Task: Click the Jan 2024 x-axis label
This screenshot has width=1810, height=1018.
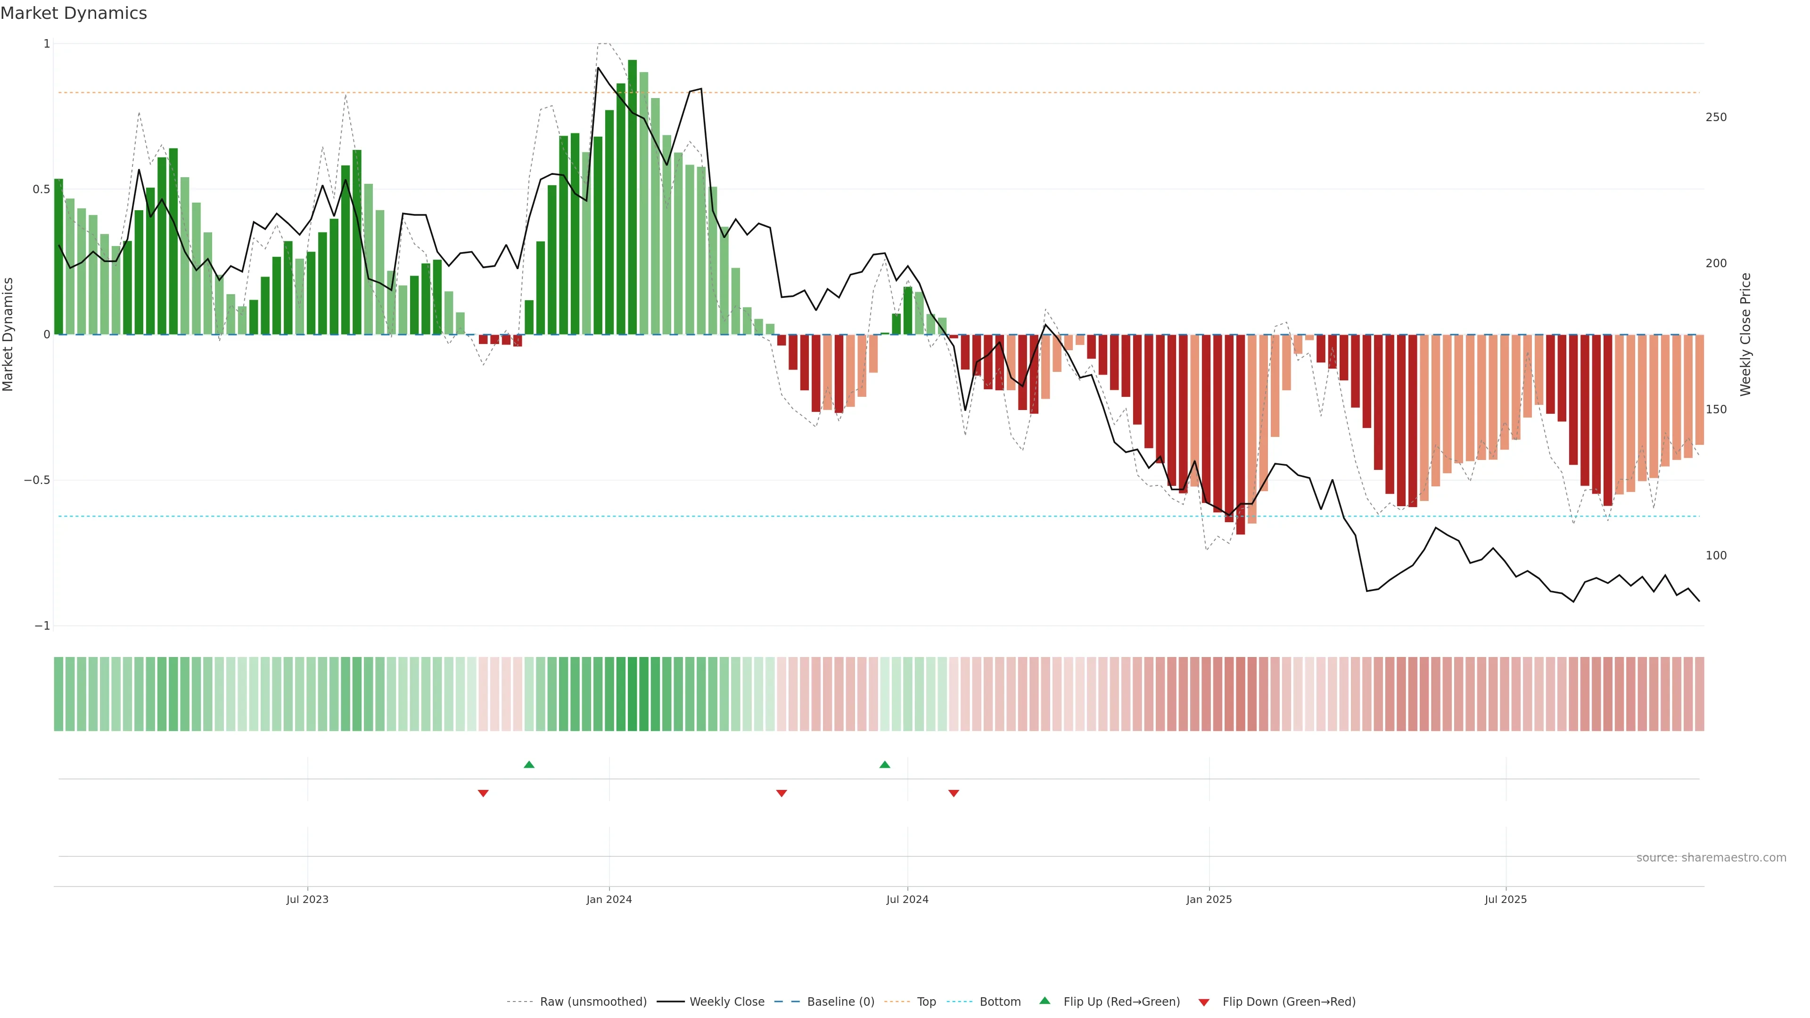Action: pyautogui.click(x=609, y=899)
